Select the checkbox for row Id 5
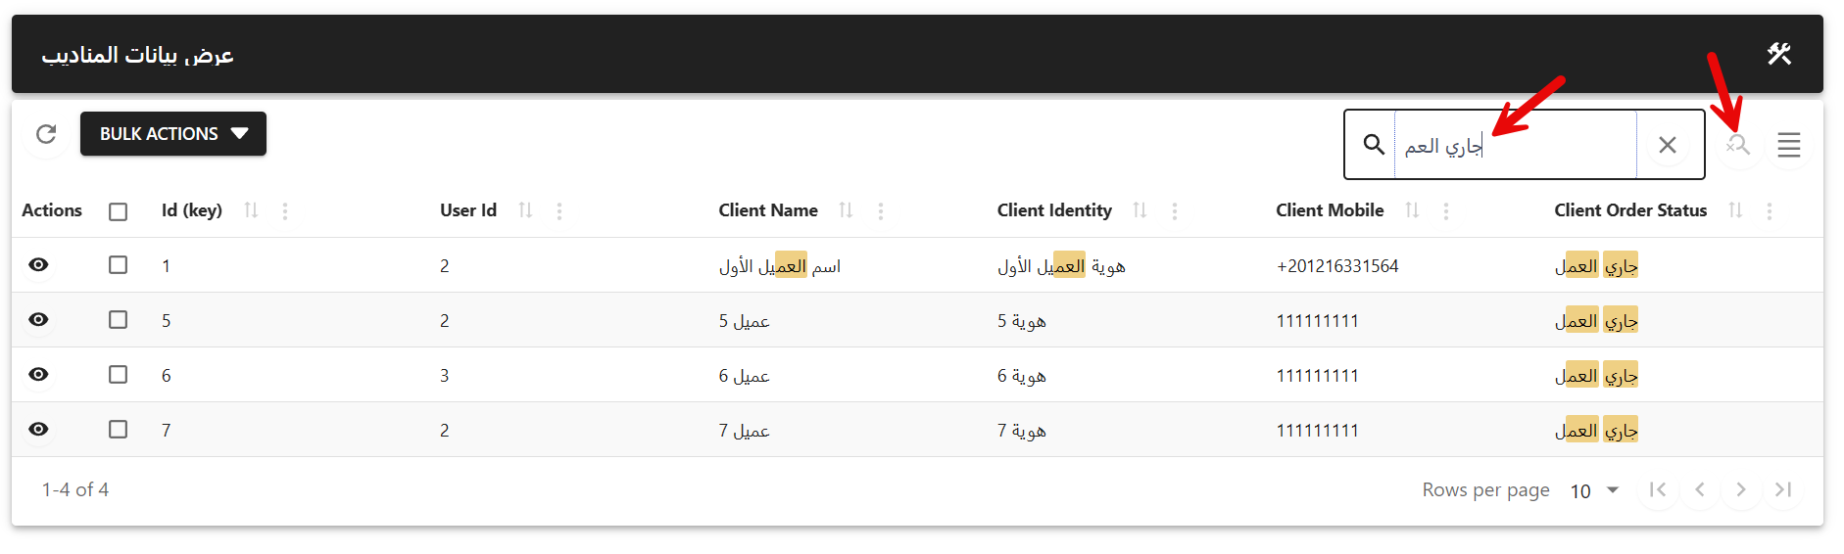1844x554 pixels. tap(119, 320)
